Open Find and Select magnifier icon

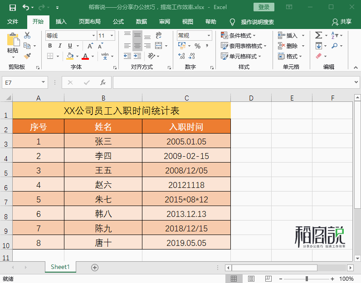coord(335,46)
